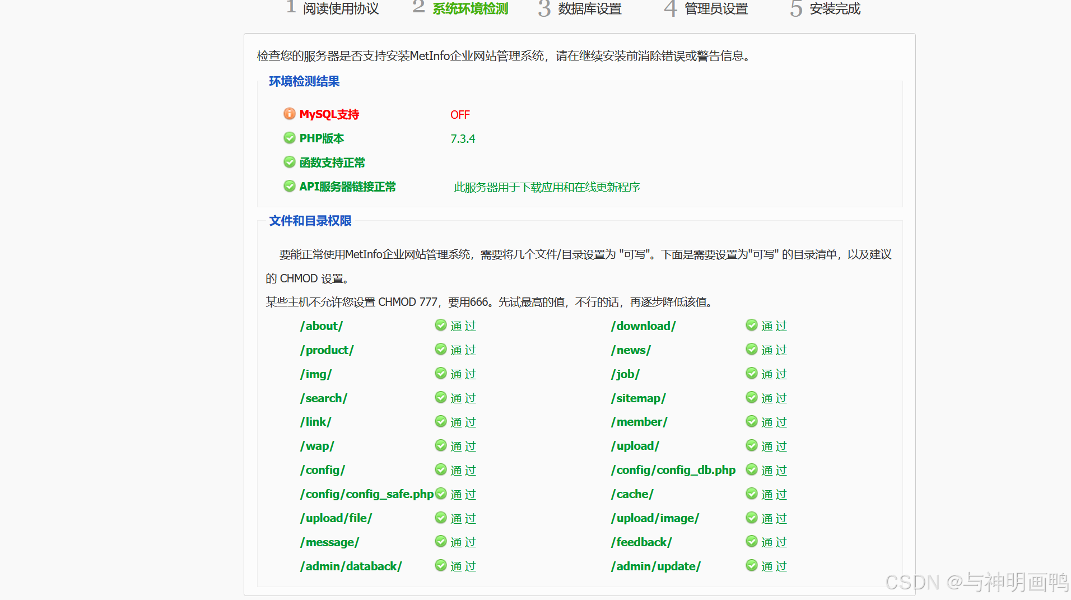
Task: Click the /member/ directory name
Action: click(x=639, y=422)
